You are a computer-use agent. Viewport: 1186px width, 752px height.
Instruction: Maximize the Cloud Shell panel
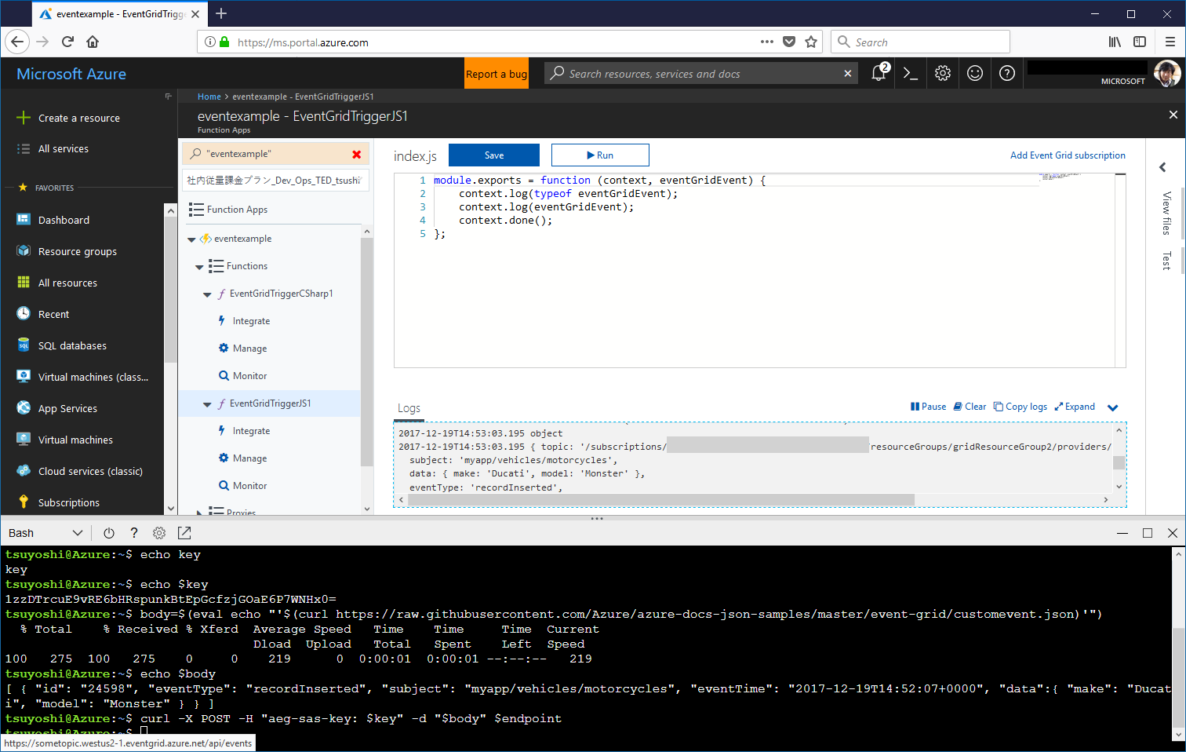(x=1148, y=533)
